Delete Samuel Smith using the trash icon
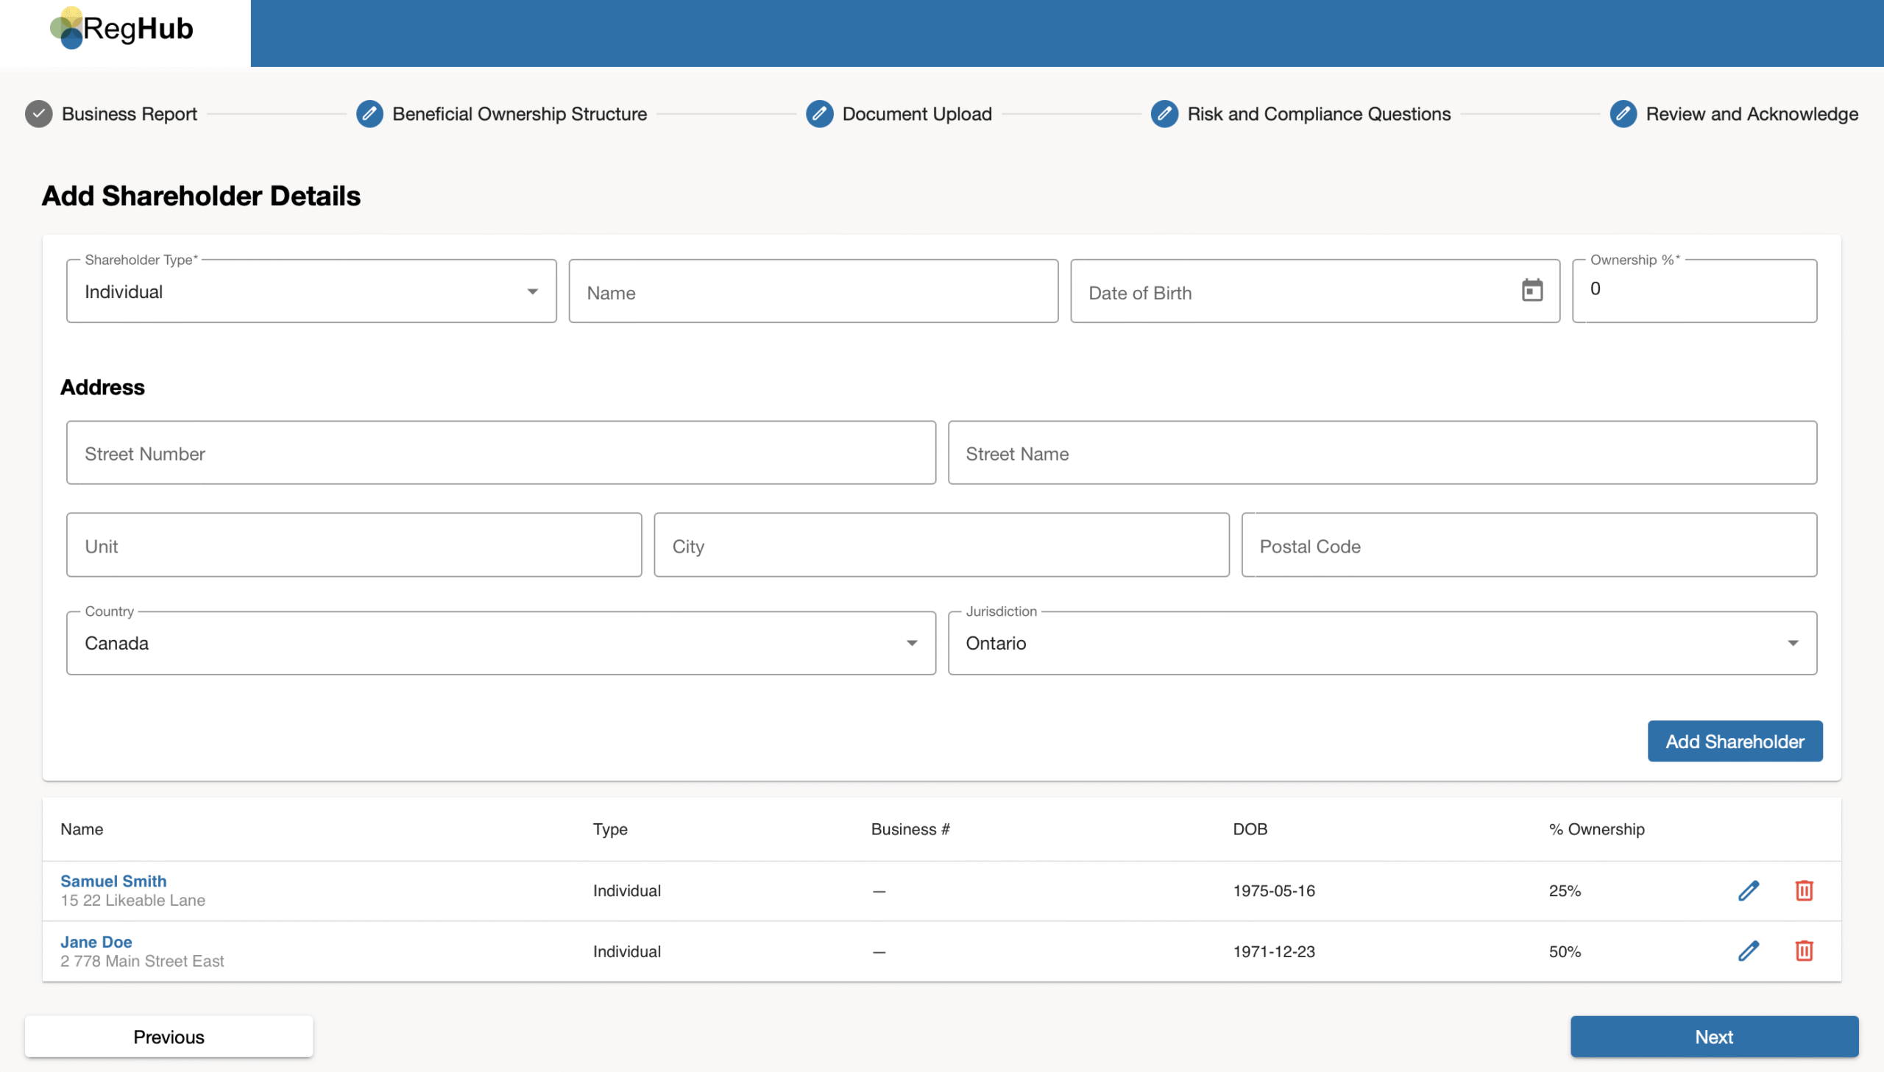The height and width of the screenshot is (1072, 1884). click(x=1803, y=890)
